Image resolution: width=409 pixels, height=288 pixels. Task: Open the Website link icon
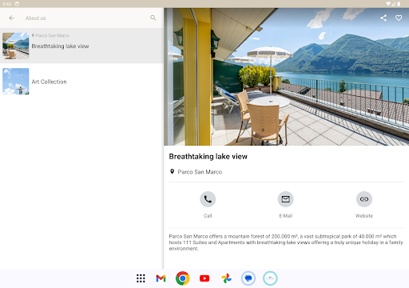pyautogui.click(x=364, y=199)
